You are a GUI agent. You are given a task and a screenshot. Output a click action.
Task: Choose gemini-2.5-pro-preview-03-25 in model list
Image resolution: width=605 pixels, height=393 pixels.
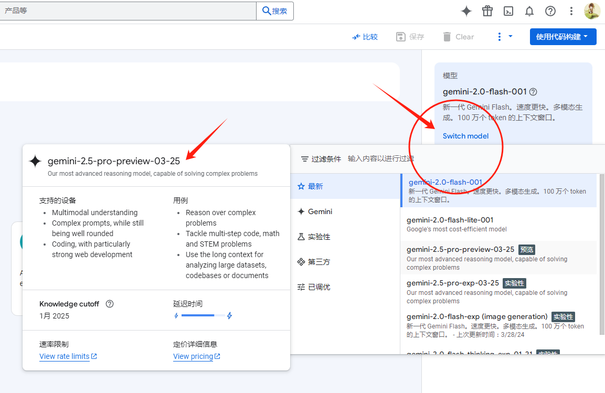pyautogui.click(x=498, y=258)
